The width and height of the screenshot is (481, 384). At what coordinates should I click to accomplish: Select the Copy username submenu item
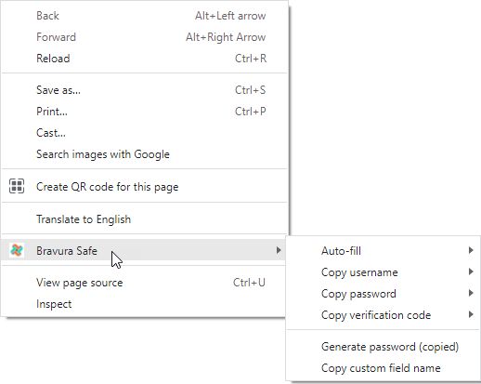pos(383,272)
